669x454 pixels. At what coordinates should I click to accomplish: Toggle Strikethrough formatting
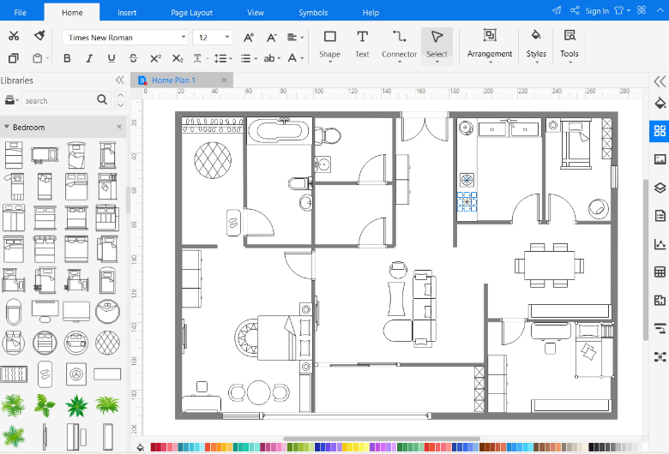134,58
